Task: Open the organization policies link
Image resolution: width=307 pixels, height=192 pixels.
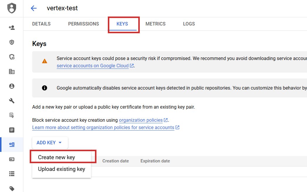Action: tap(141, 120)
